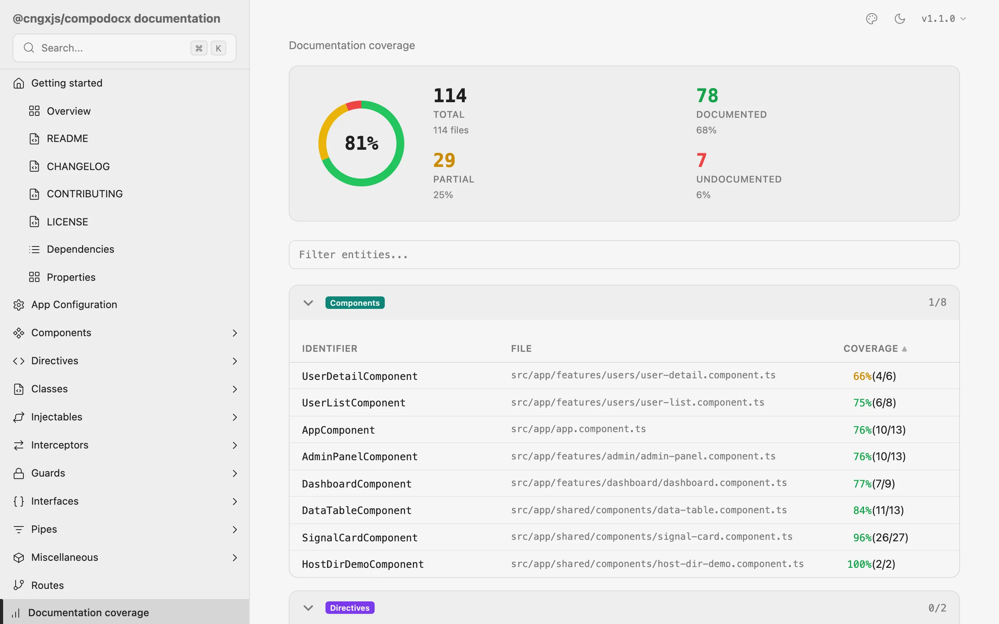The width and height of the screenshot is (999, 624).
Task: Toggle dark mode moon icon
Action: point(899,19)
